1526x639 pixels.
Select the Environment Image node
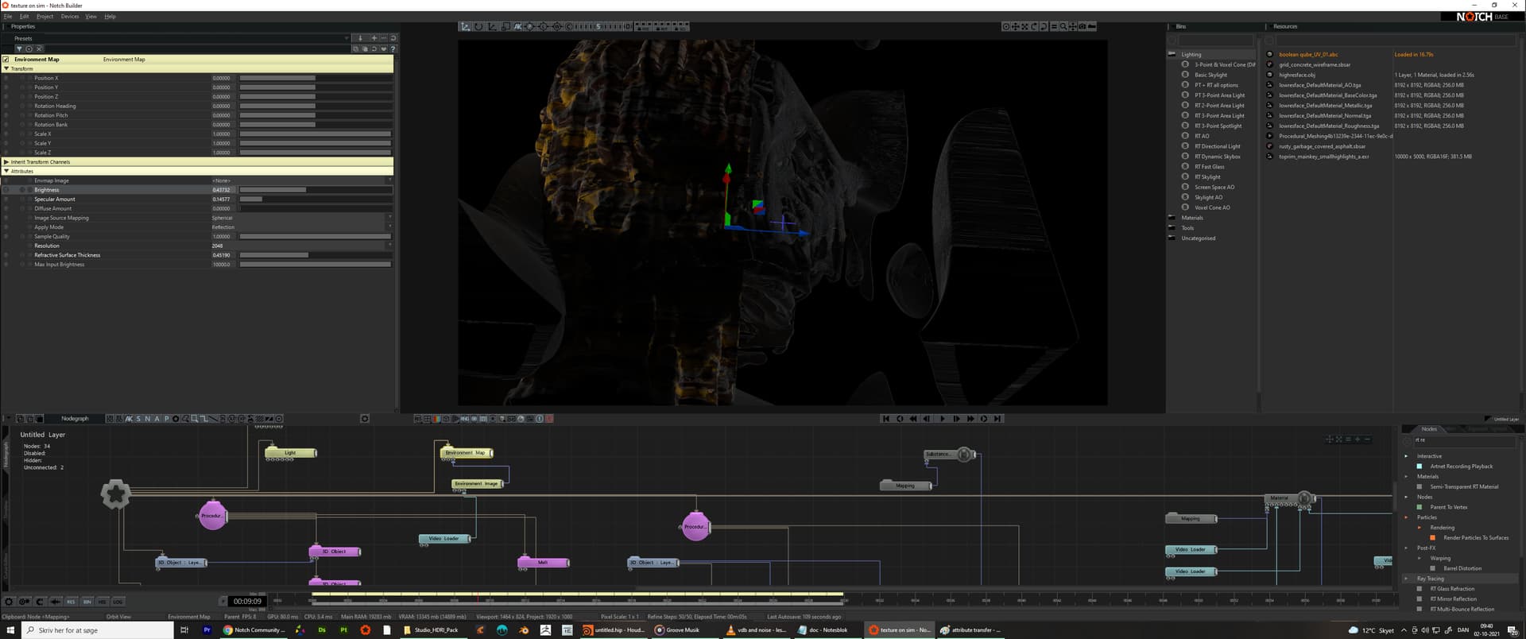coord(477,483)
